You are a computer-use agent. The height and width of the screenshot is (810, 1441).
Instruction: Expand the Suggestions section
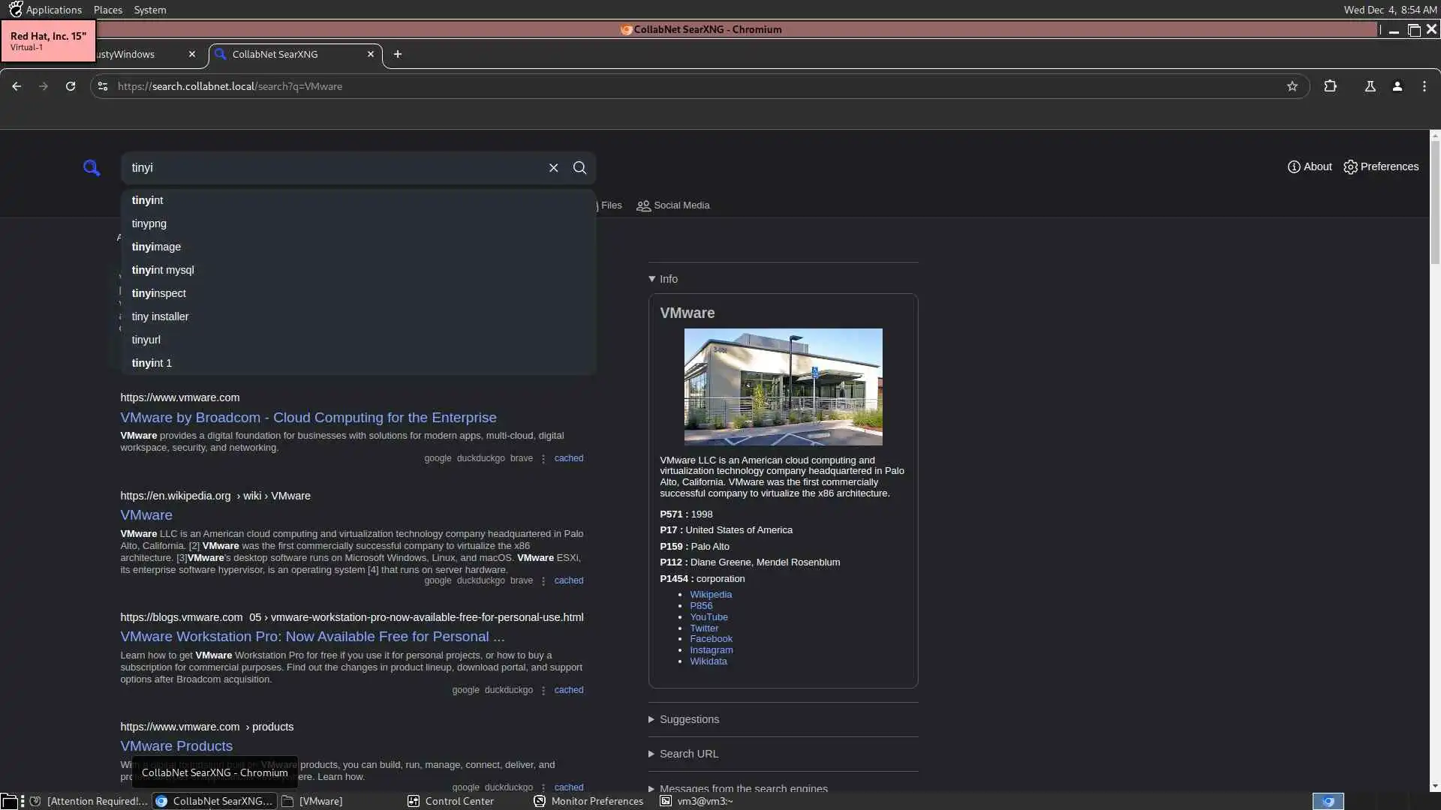(688, 719)
